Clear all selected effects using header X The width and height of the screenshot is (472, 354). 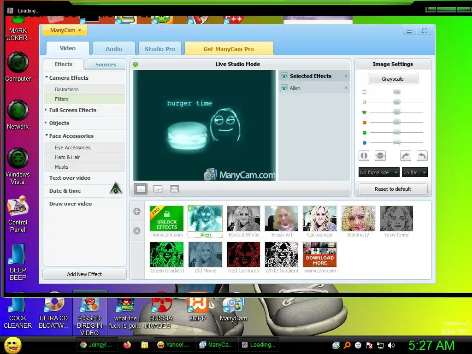coord(346,76)
